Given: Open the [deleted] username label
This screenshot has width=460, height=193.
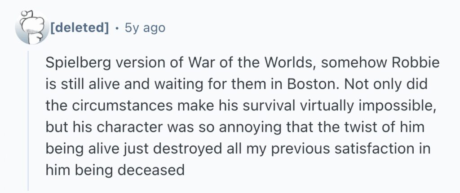Looking at the screenshot, I should [80, 28].
